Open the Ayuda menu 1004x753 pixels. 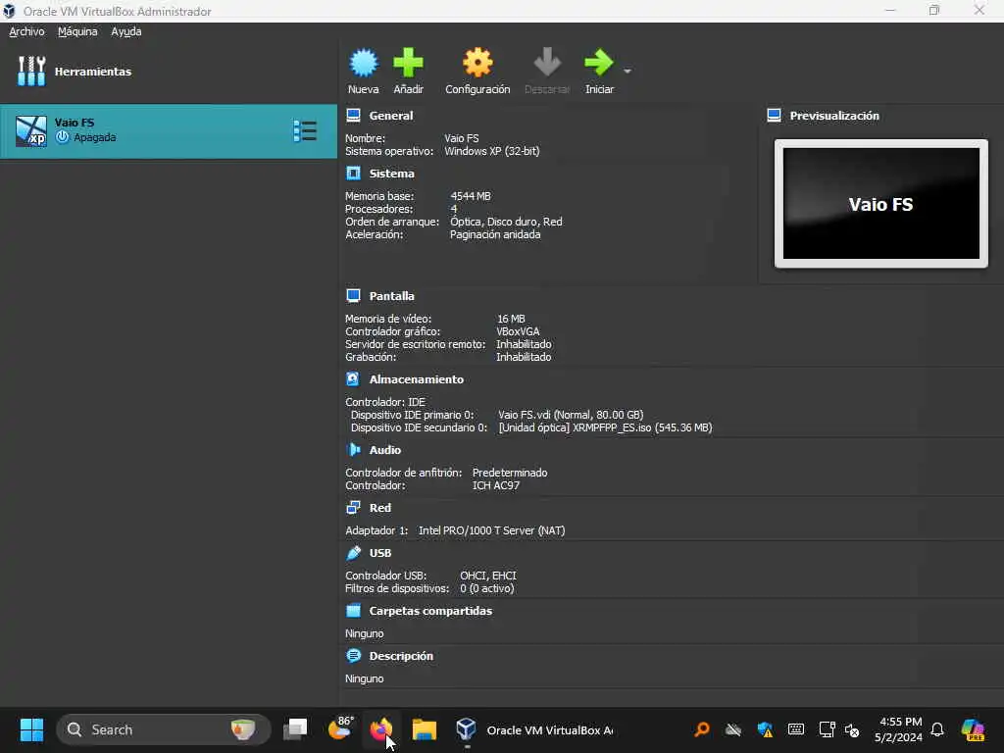pyautogui.click(x=126, y=31)
